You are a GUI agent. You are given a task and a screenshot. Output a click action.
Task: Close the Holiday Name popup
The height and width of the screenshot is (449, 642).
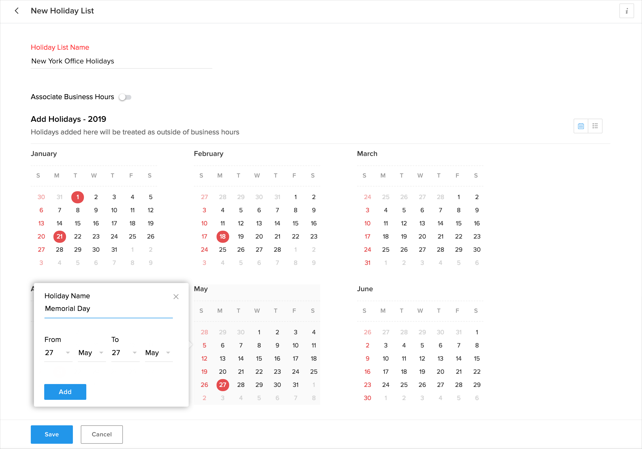pyautogui.click(x=176, y=297)
